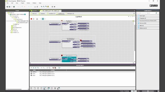This screenshot has height=92, width=165.
Task: Expand the References component category
Action: pyautogui.click(x=137, y=28)
